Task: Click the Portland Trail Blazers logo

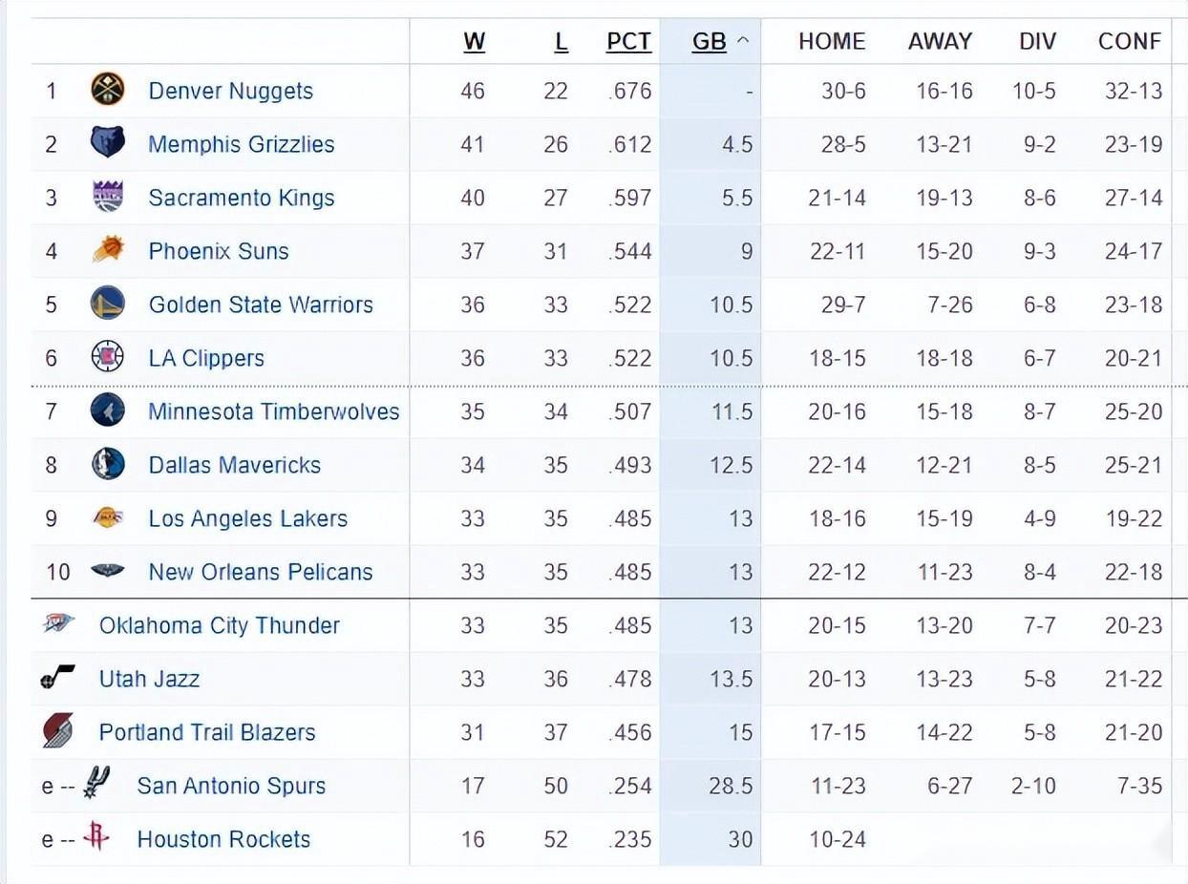Action: (57, 731)
